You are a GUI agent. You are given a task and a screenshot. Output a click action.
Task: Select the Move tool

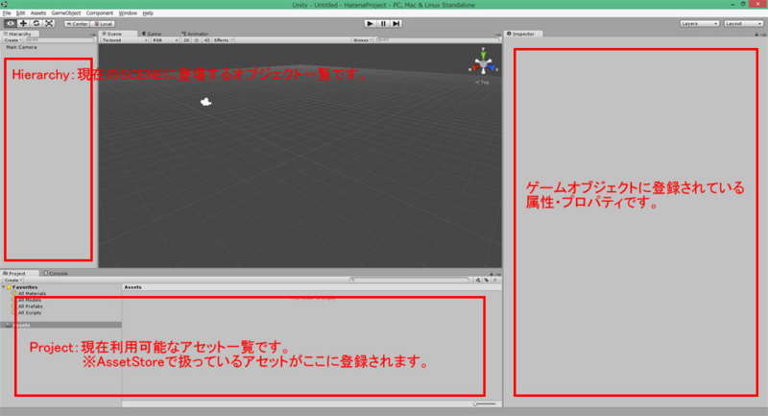(23, 23)
